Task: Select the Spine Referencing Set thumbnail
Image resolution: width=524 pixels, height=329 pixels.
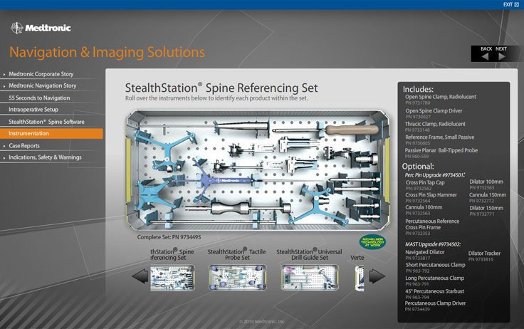Action: (172, 278)
